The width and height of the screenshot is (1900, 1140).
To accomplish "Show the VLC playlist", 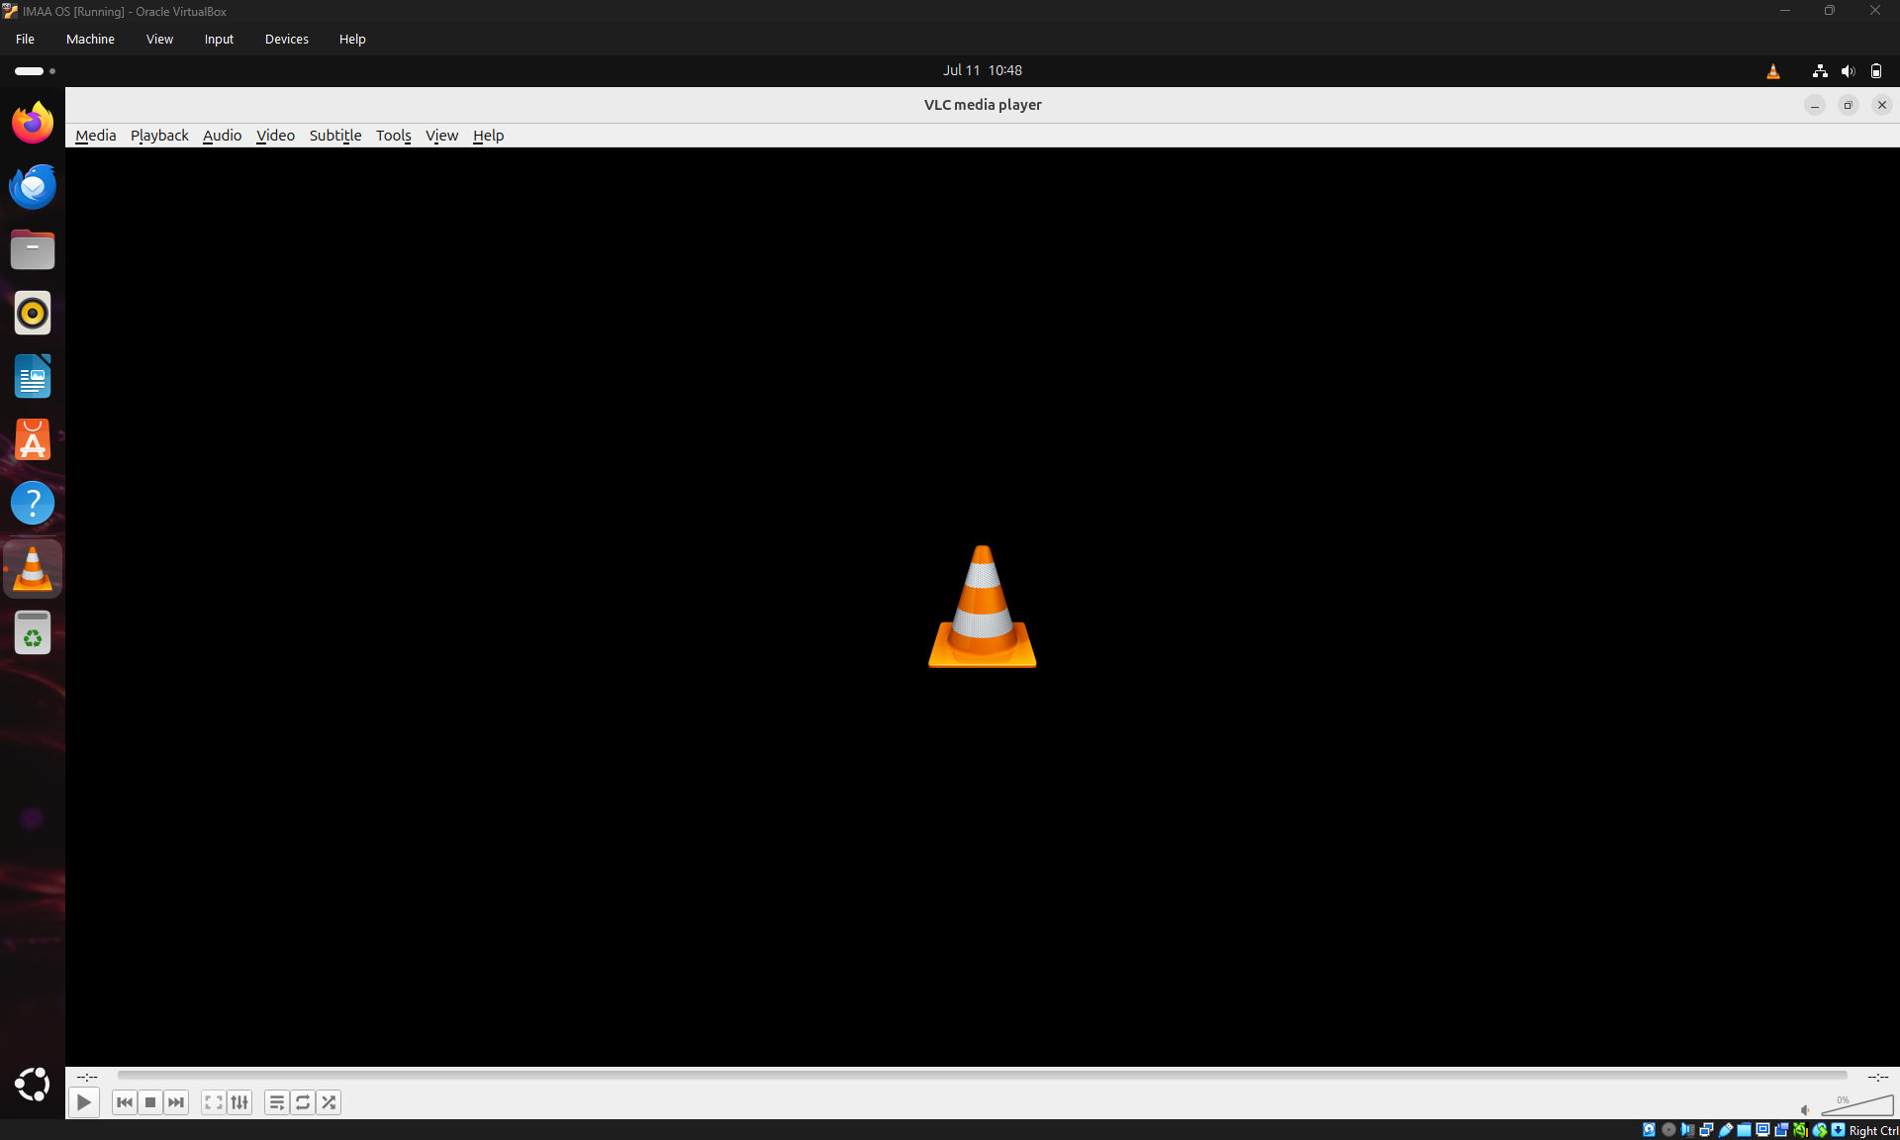I will [277, 1102].
